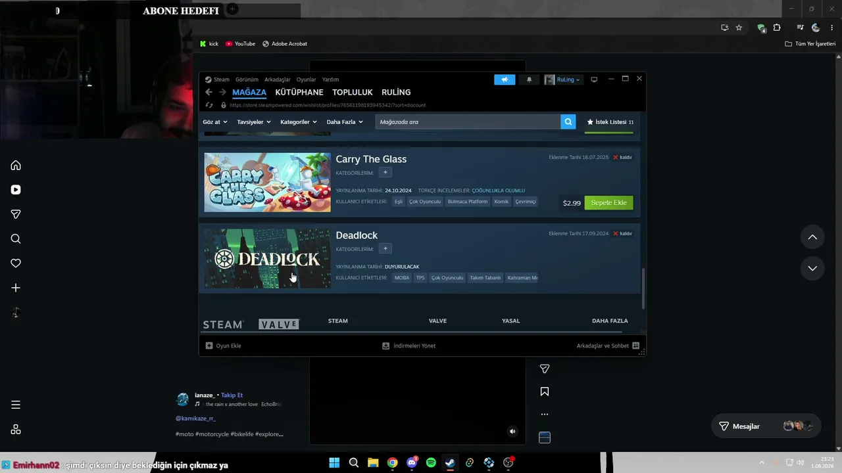Switch Steam to Big Picture mode
The width and height of the screenshot is (842, 473).
(594, 79)
